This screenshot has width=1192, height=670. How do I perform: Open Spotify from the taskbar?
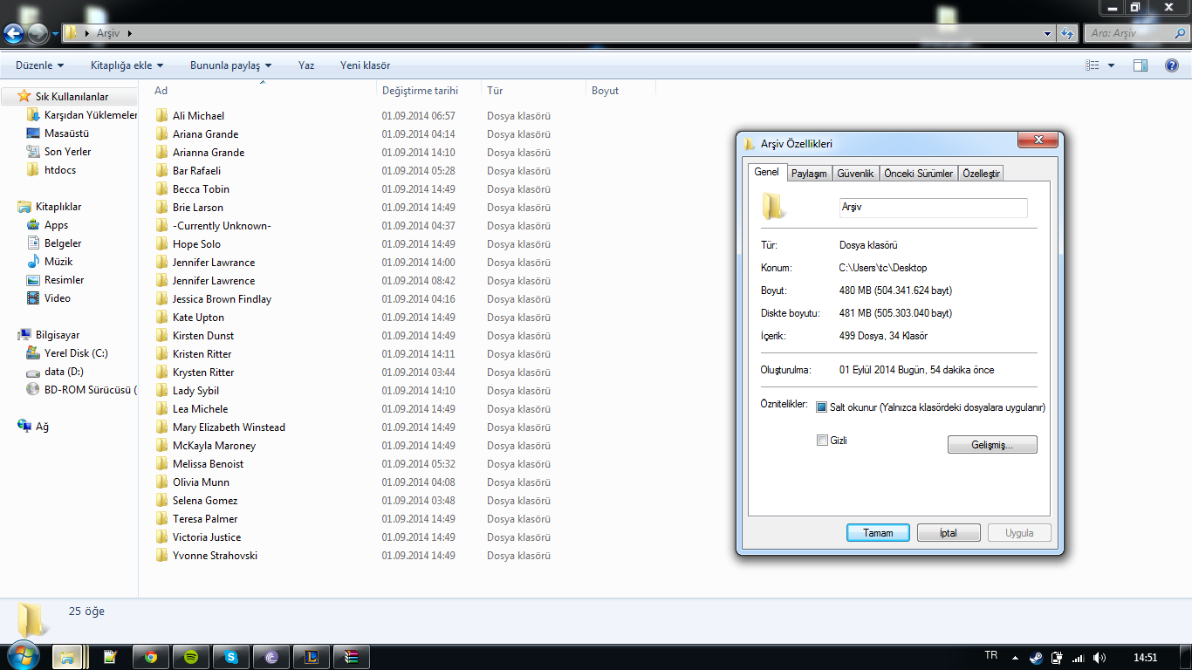[191, 657]
